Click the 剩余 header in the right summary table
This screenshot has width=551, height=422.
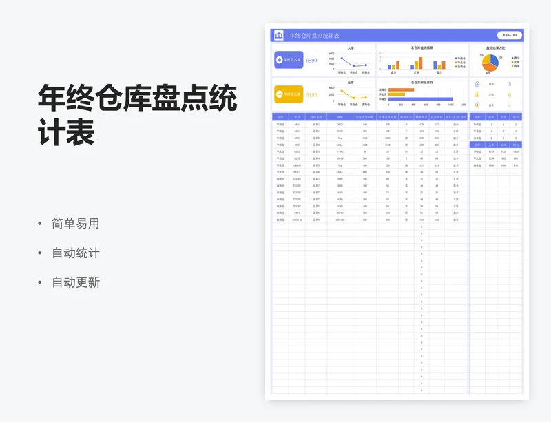coord(516,145)
